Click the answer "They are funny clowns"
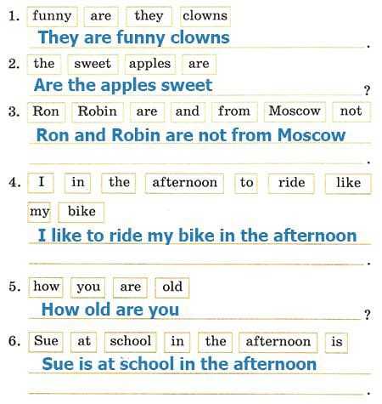The width and height of the screenshot is (382, 404). (x=134, y=37)
